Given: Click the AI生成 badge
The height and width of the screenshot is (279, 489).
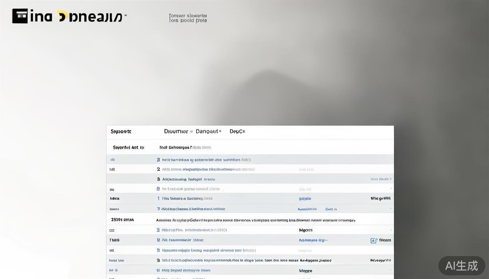Looking at the screenshot, I should [x=461, y=266].
